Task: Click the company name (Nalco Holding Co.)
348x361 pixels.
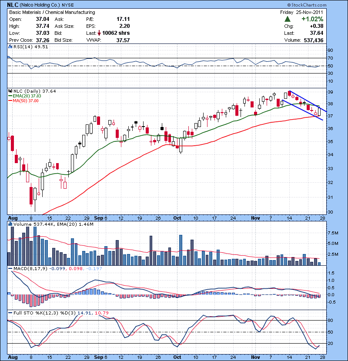Action: pyautogui.click(x=40, y=5)
